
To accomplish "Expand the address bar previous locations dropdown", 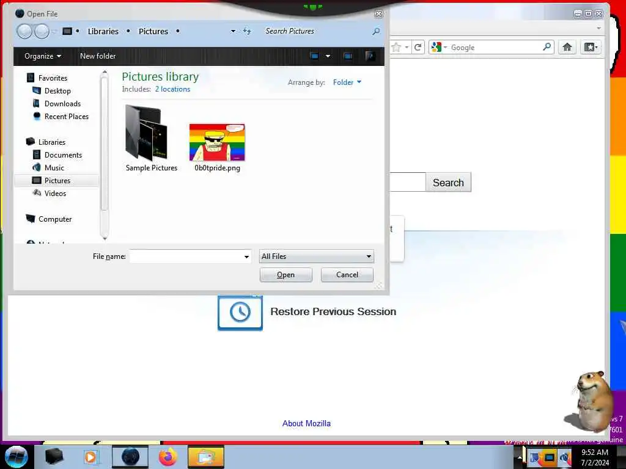I will tap(233, 31).
